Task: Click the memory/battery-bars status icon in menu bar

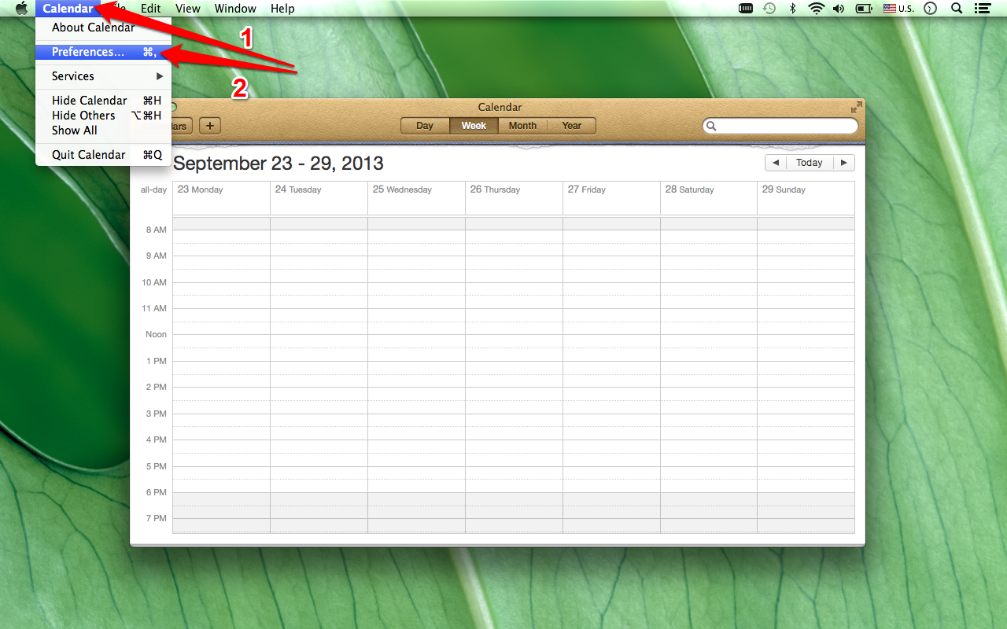Action: 746,9
